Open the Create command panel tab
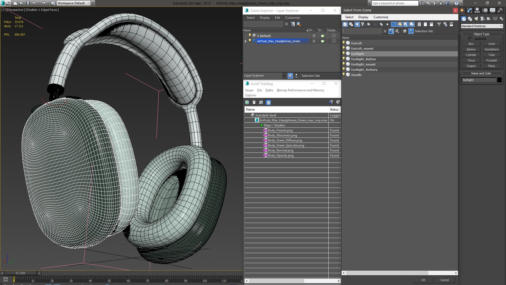 click(462, 10)
